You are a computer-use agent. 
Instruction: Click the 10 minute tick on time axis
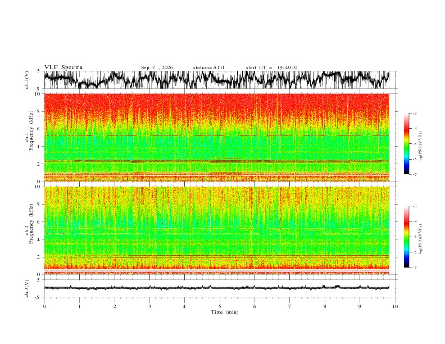(x=395, y=306)
